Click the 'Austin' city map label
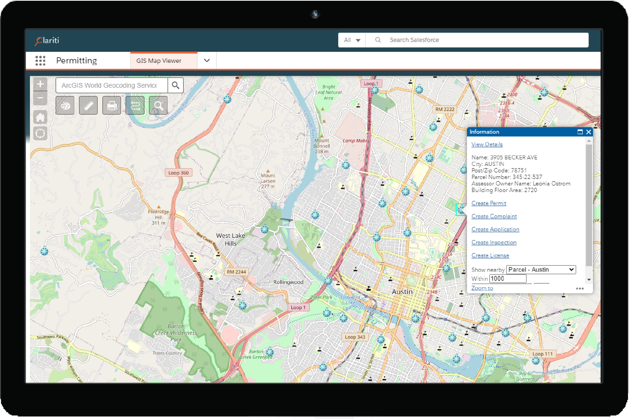 click(x=402, y=292)
